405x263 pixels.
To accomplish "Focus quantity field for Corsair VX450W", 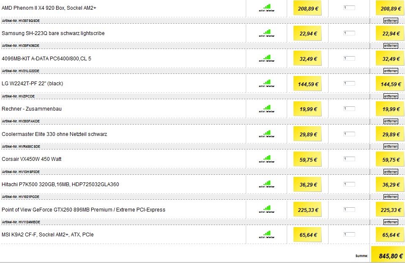I will click(x=349, y=159).
